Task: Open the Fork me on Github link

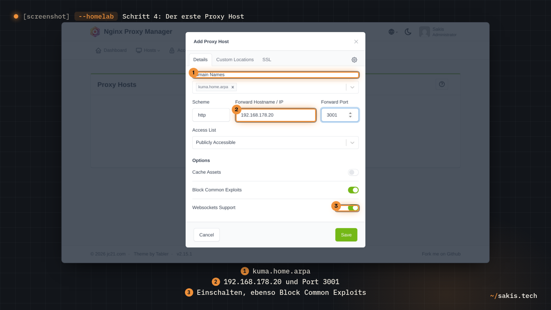Action: coord(441,254)
